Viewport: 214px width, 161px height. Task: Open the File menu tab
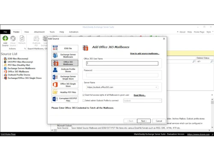coord(5,32)
